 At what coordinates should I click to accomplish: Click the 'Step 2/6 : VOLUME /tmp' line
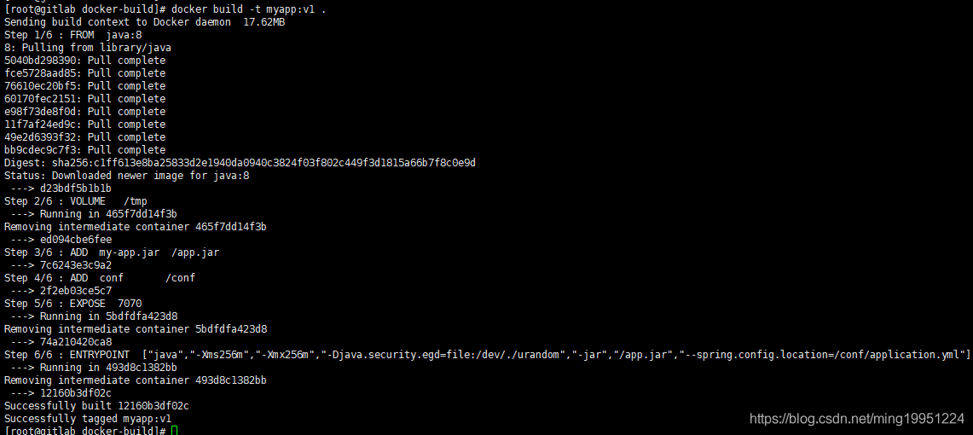tap(76, 200)
